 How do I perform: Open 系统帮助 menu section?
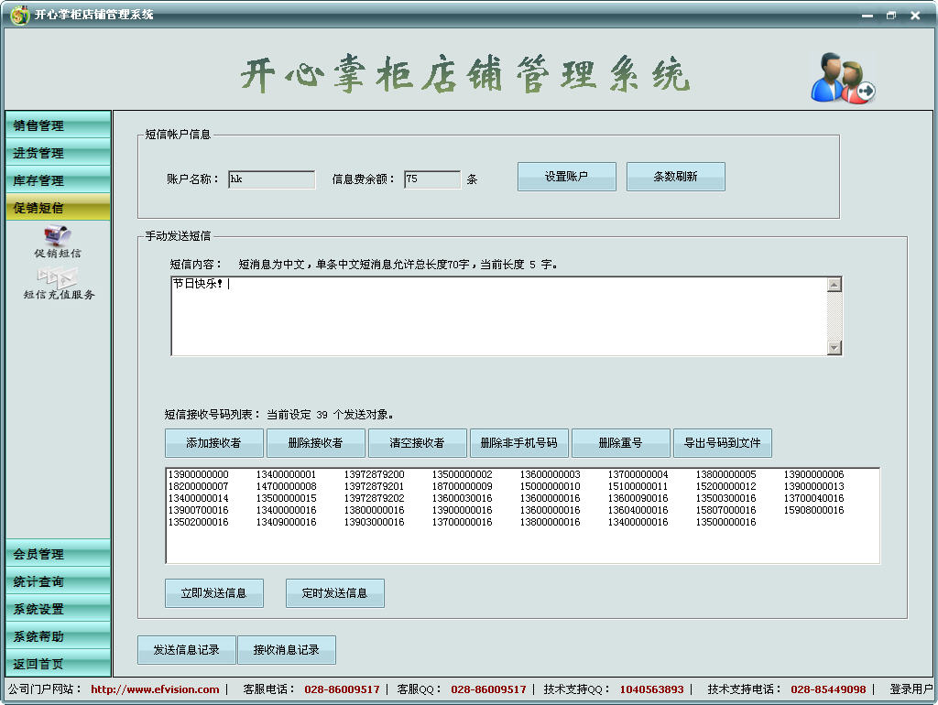(x=58, y=636)
